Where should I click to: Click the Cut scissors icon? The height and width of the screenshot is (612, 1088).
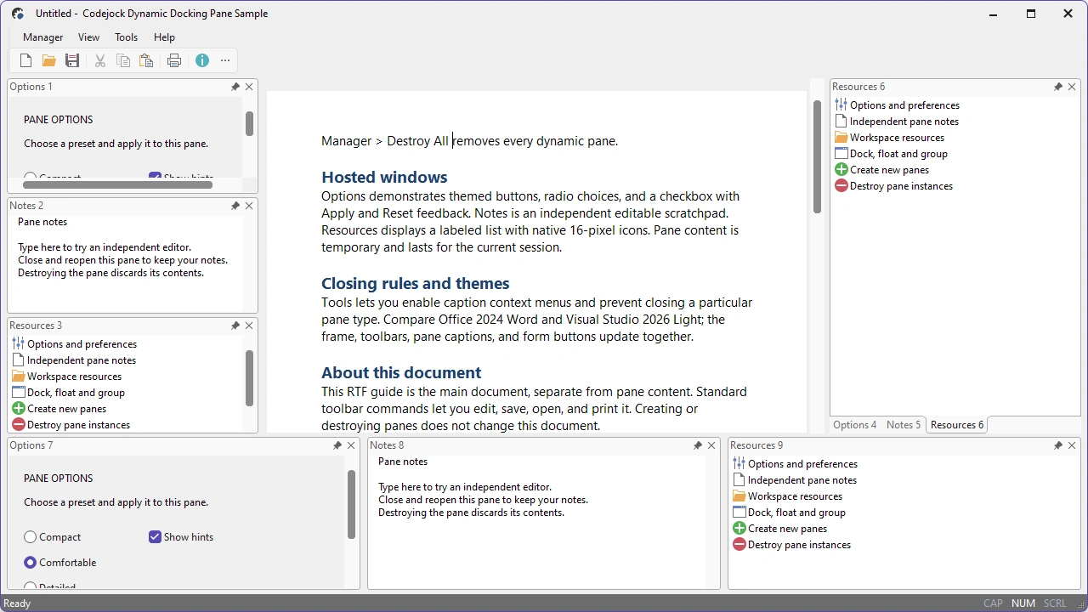100,60
